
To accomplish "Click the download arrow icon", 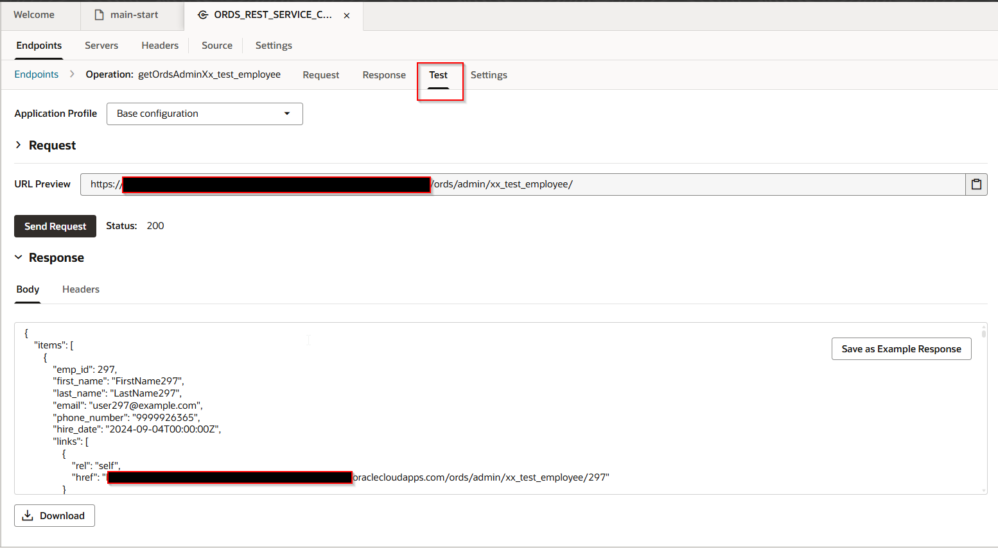I will click(28, 516).
